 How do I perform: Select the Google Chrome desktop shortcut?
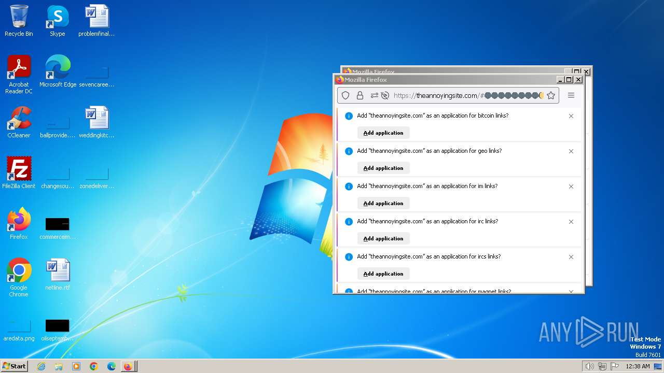(x=19, y=278)
